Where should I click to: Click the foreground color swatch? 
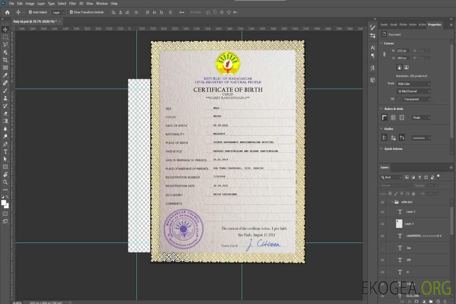pos(3,203)
